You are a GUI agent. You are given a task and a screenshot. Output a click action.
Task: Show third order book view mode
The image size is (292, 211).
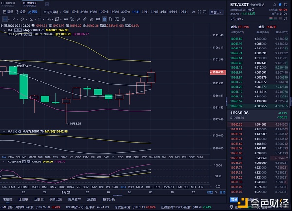click(x=280, y=19)
